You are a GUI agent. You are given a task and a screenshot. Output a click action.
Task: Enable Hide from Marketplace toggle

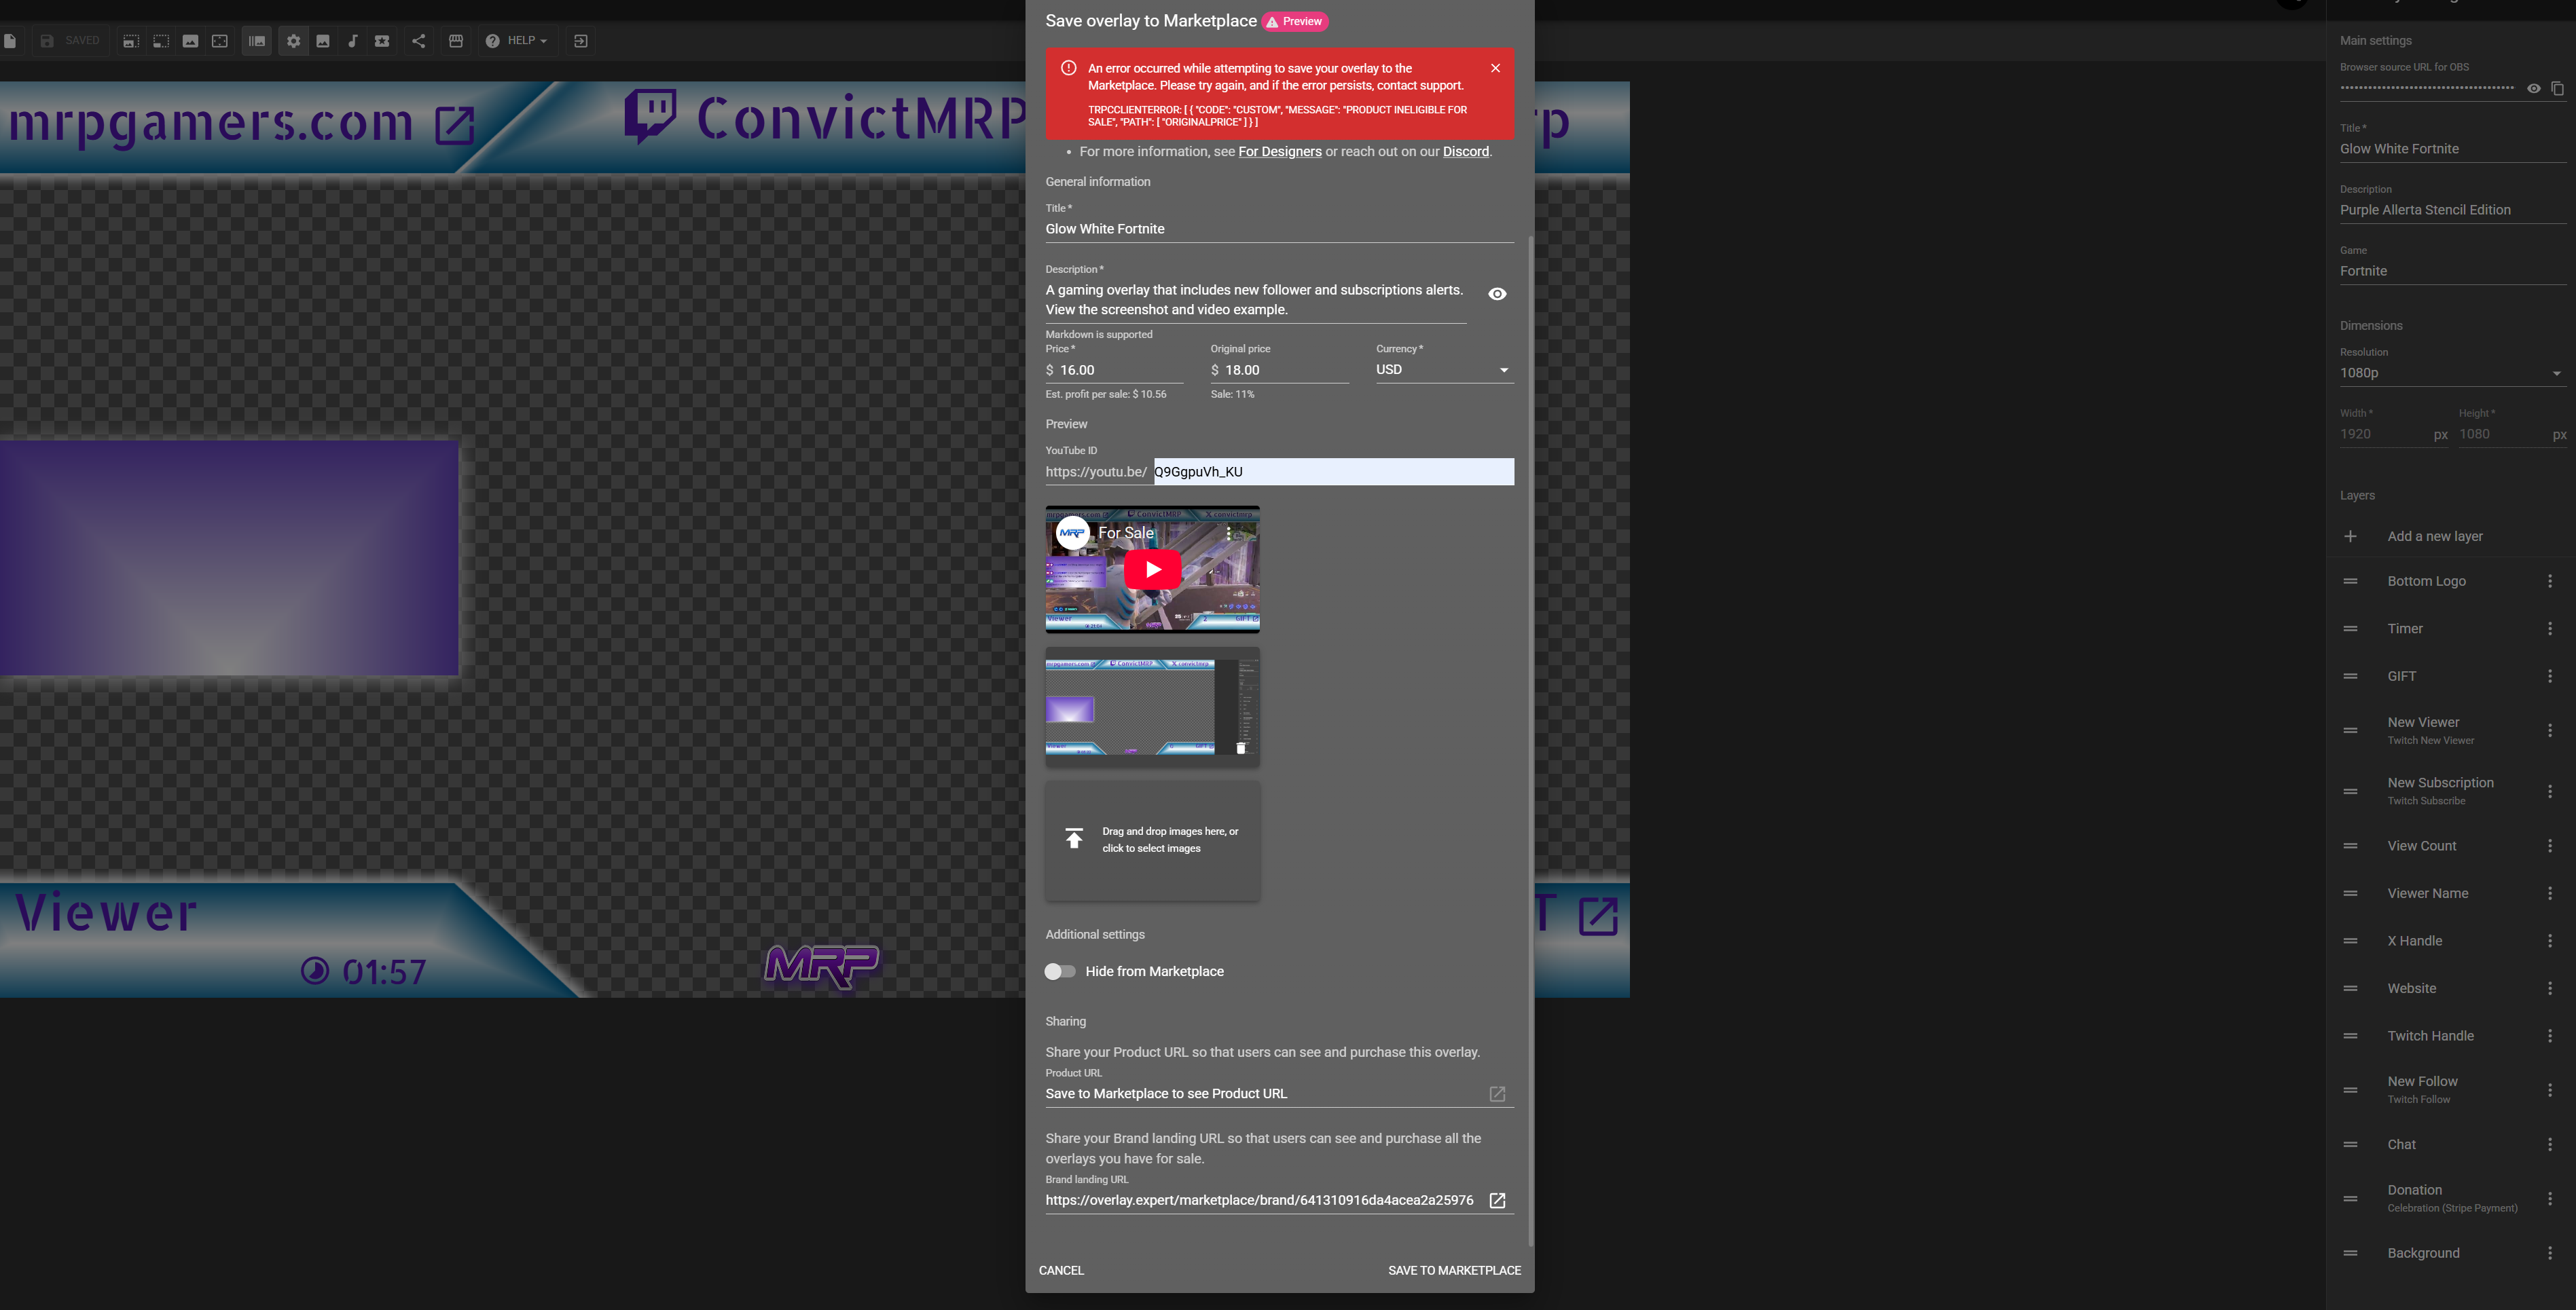(1059, 970)
